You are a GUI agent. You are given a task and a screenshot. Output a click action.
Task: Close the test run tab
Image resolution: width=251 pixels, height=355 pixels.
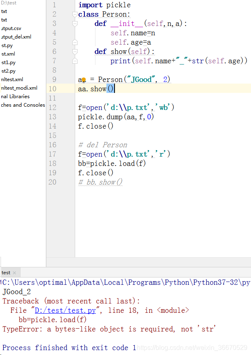(x=15, y=273)
